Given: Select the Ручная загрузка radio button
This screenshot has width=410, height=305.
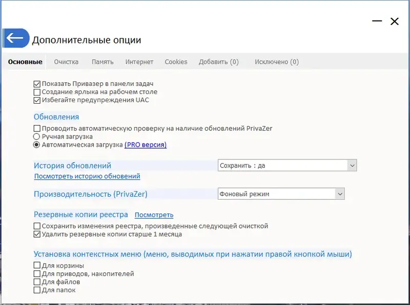Looking at the screenshot, I should (36, 136).
